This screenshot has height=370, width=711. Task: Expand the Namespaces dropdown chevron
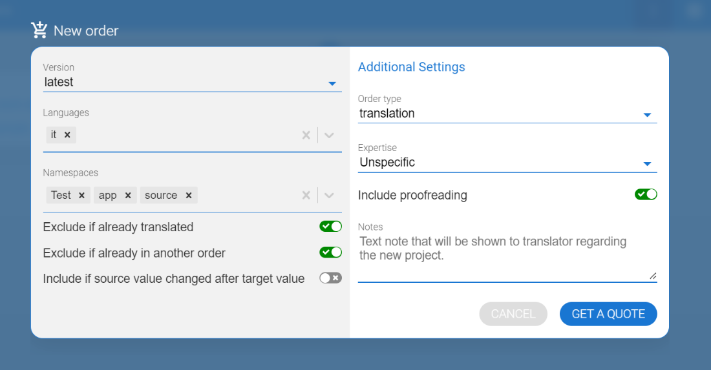tap(329, 196)
